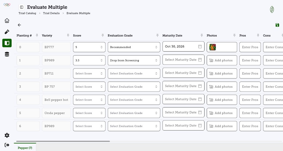Pin the Evaluation Grade column
Image resolution: width=283 pixels, height=151 pixels.
pos(157,35)
